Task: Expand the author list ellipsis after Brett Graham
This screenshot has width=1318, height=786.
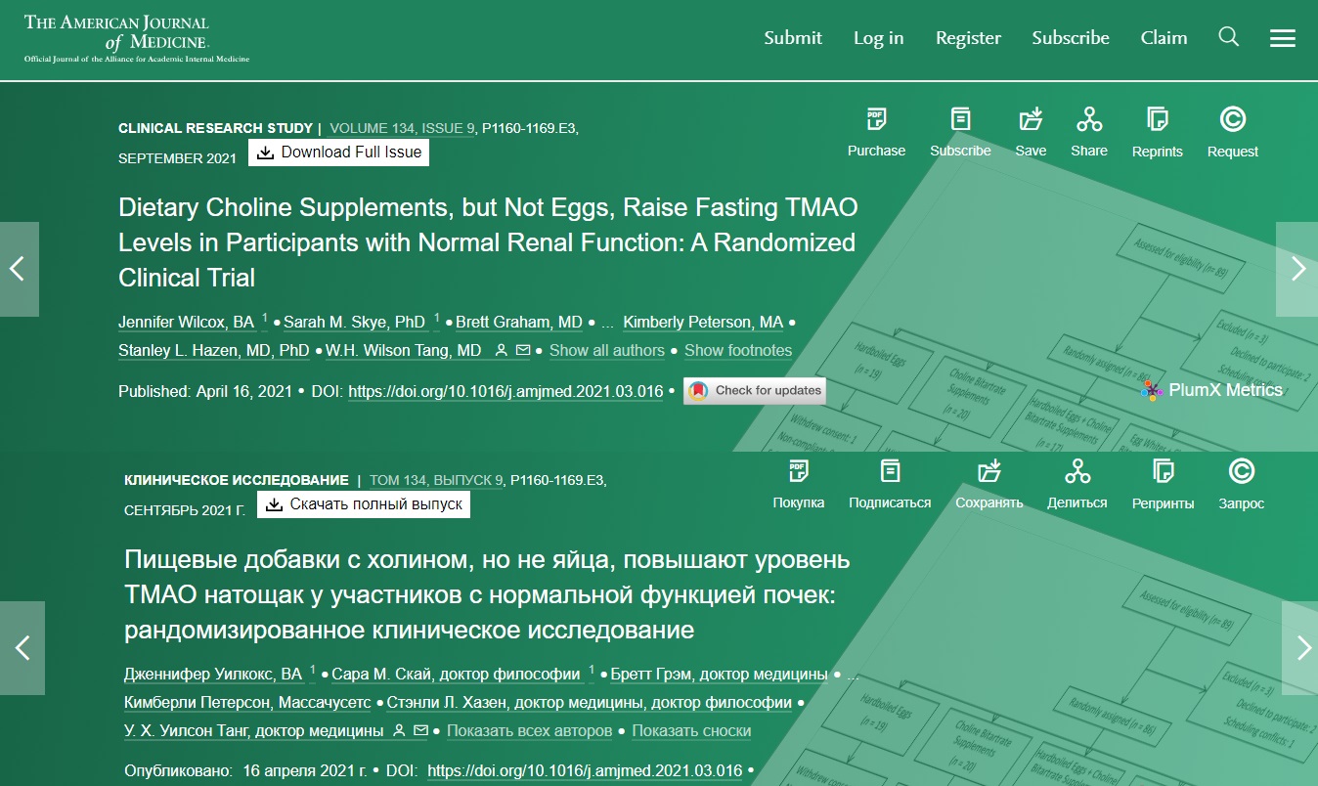Action: tap(608, 323)
